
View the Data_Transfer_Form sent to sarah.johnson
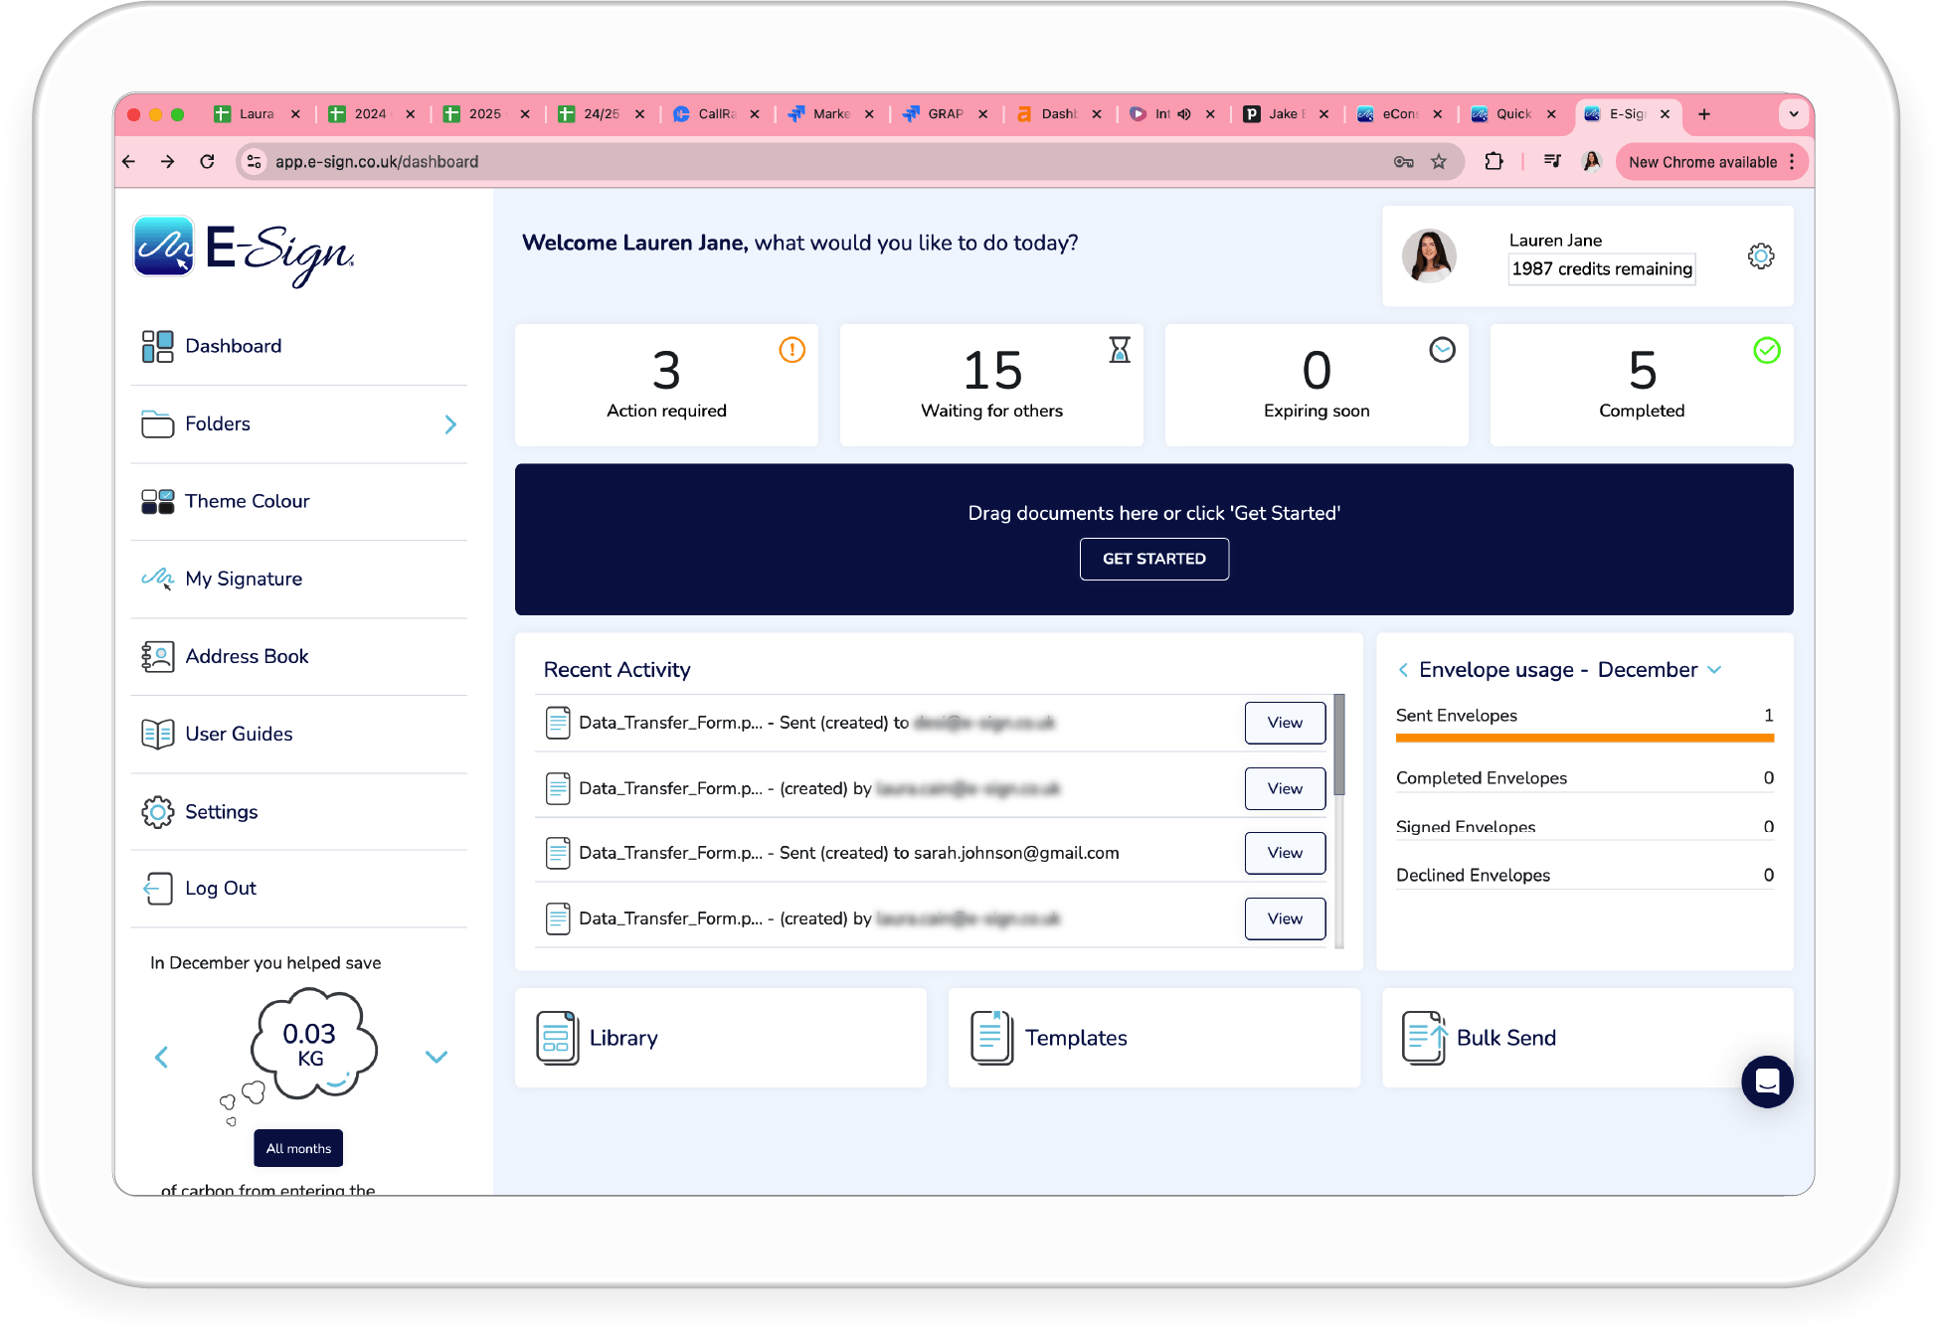point(1283,853)
